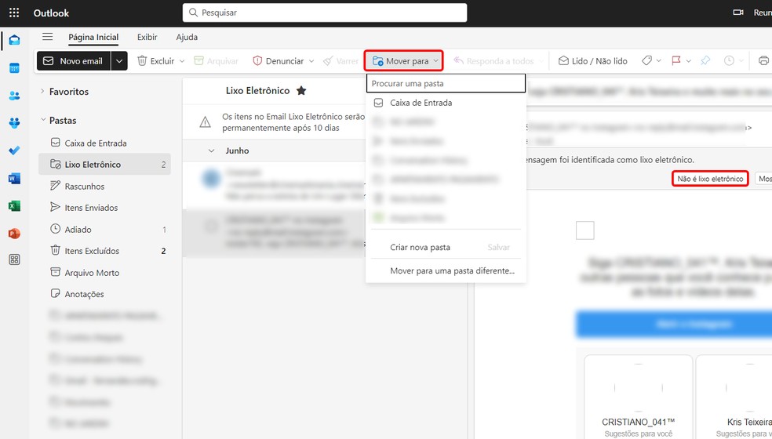Toggle the hamburger navigation pane button
772x439 pixels.
(47, 37)
